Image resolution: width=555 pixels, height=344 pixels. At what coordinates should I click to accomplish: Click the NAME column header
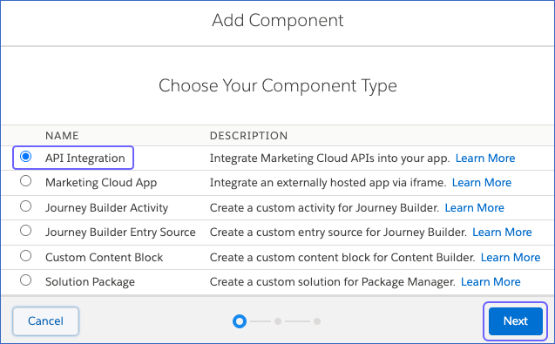point(62,136)
